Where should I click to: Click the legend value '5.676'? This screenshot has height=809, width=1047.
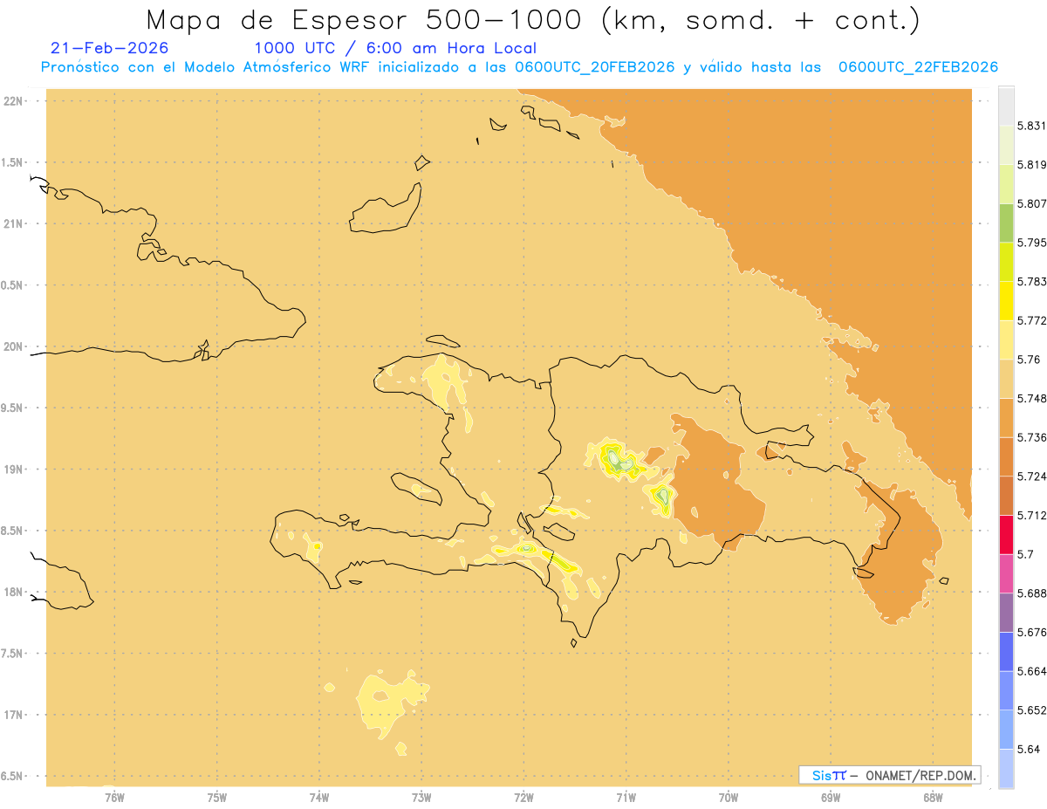point(1031,632)
